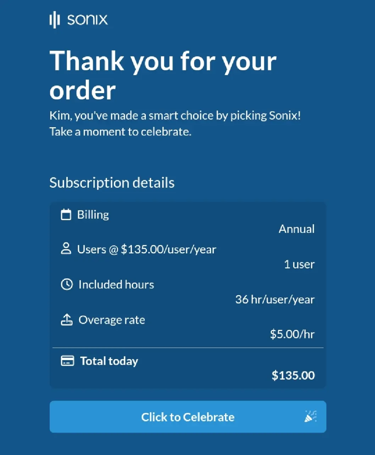The width and height of the screenshot is (375, 455).
Task: Click the party popper confetti icon
Action: tap(310, 416)
